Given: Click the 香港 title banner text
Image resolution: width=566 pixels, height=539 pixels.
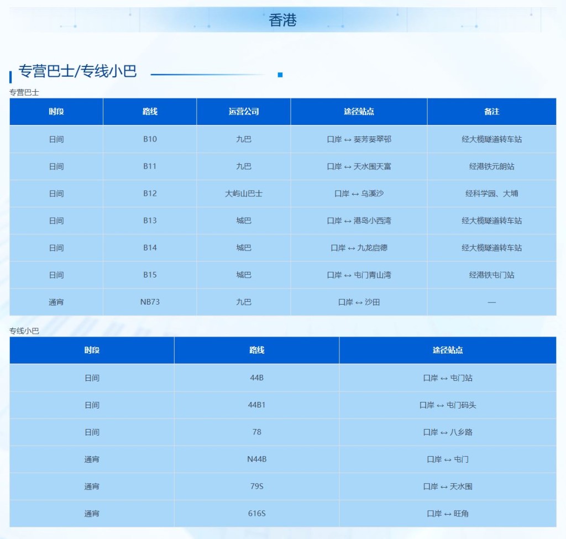Looking at the screenshot, I should point(282,20).
